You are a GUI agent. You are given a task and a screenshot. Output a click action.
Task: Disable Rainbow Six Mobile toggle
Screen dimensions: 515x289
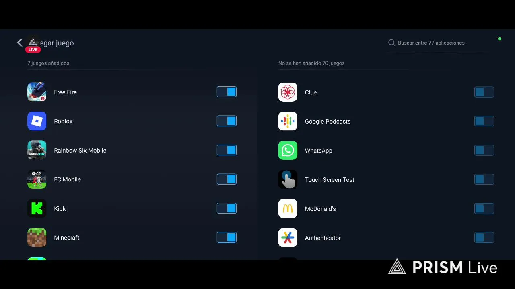click(227, 150)
